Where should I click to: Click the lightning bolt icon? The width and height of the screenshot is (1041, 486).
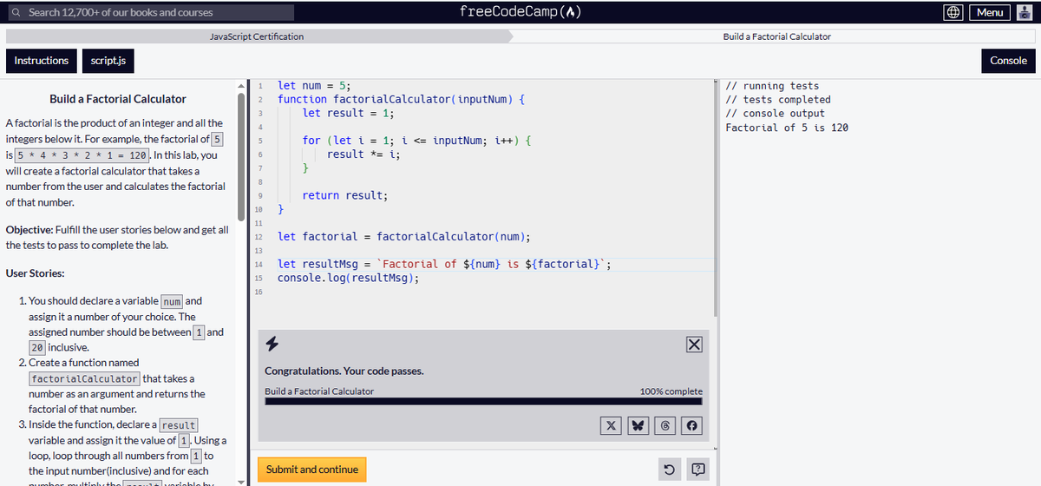272,345
